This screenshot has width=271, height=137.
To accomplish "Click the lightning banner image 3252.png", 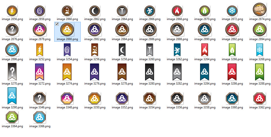I will tap(40, 50).
